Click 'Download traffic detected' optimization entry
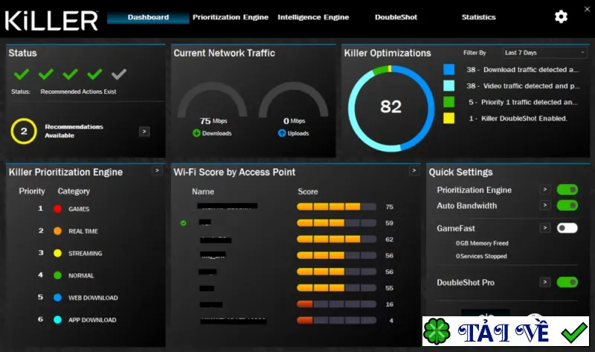 (x=523, y=69)
